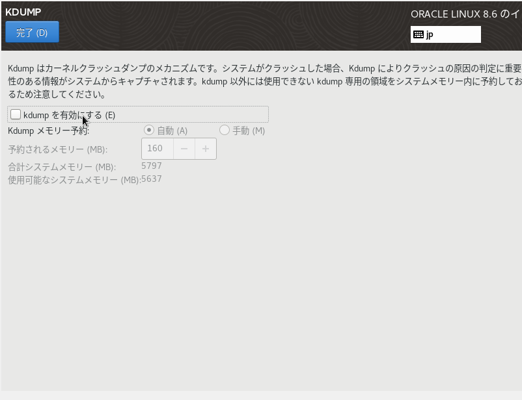522x400 pixels.
Task: Select the 手動 (M) radio button
Action: click(x=225, y=130)
